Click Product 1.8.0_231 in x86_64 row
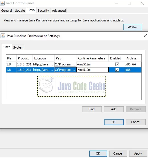The width and height of the screenshot is (148, 158). click(25, 64)
